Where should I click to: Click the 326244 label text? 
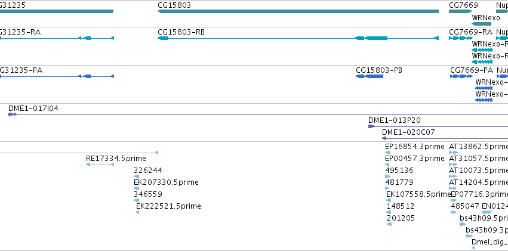(148, 171)
